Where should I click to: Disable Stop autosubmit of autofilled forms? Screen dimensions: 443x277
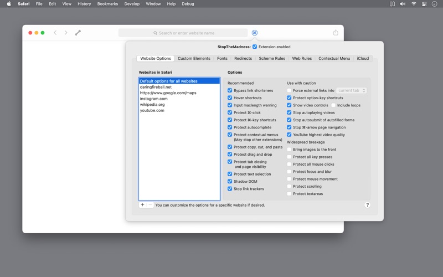(x=289, y=120)
